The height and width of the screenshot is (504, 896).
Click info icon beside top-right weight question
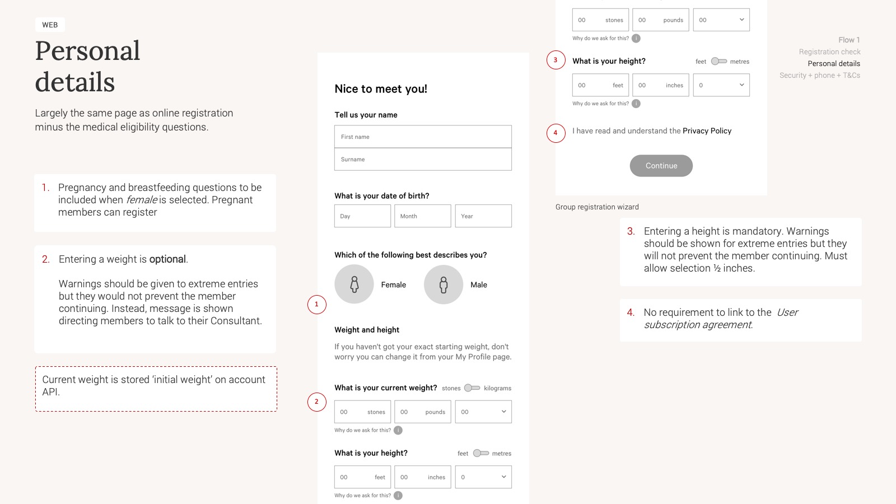coord(636,38)
